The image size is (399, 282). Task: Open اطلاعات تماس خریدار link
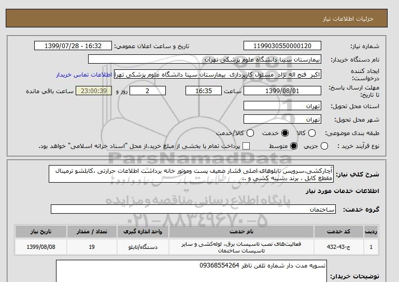point(84,75)
